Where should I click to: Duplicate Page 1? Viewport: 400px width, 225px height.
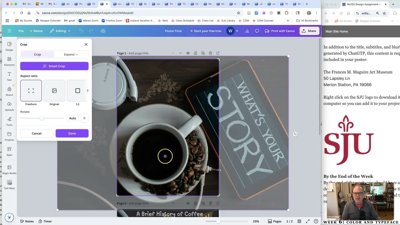click(203, 53)
